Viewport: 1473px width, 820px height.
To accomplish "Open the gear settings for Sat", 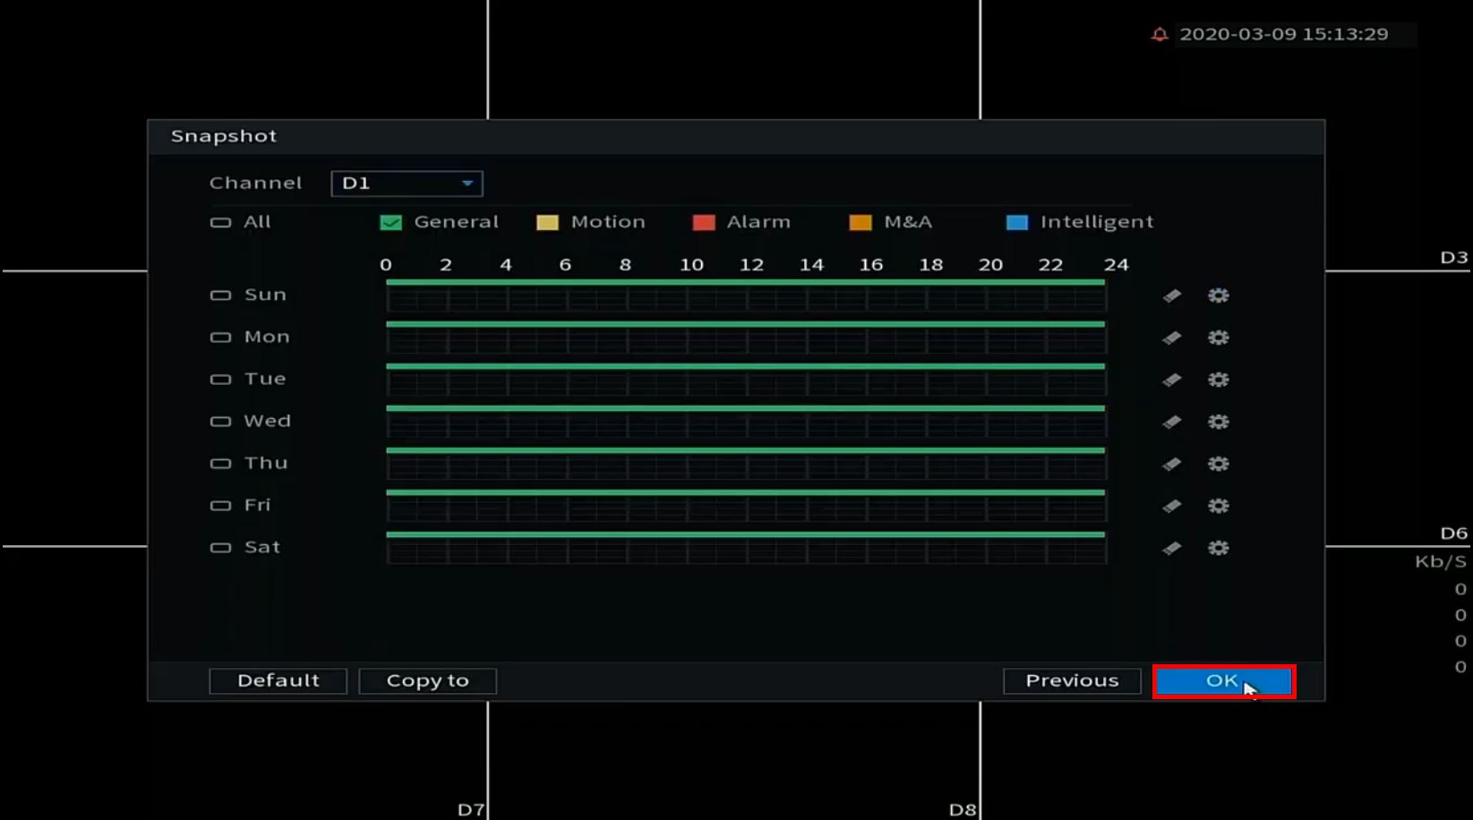I will tap(1218, 548).
